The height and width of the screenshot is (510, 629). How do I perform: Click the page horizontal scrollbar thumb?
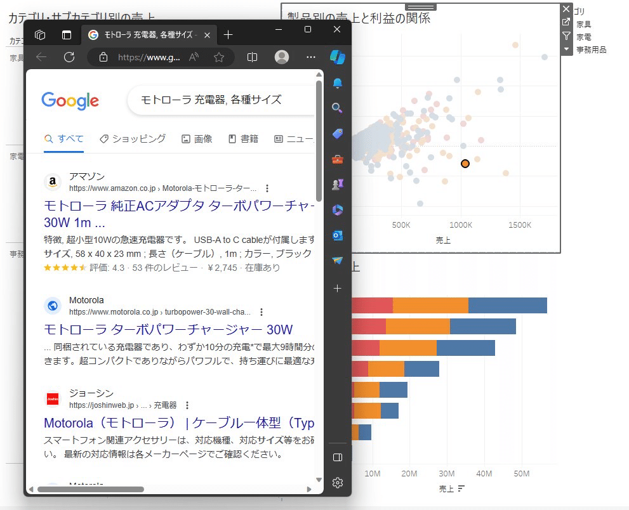tap(91, 489)
